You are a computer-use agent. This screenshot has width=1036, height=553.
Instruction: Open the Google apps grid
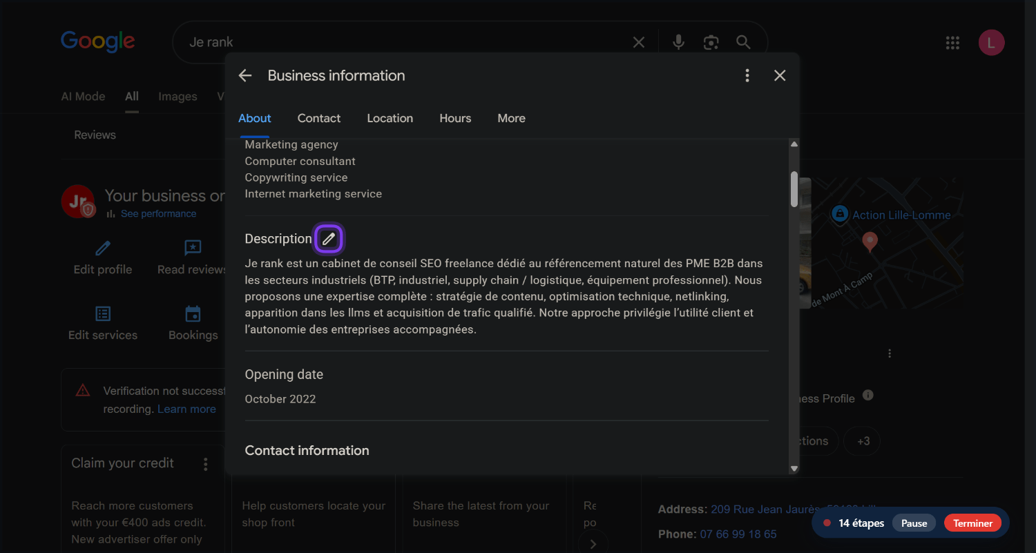(952, 43)
